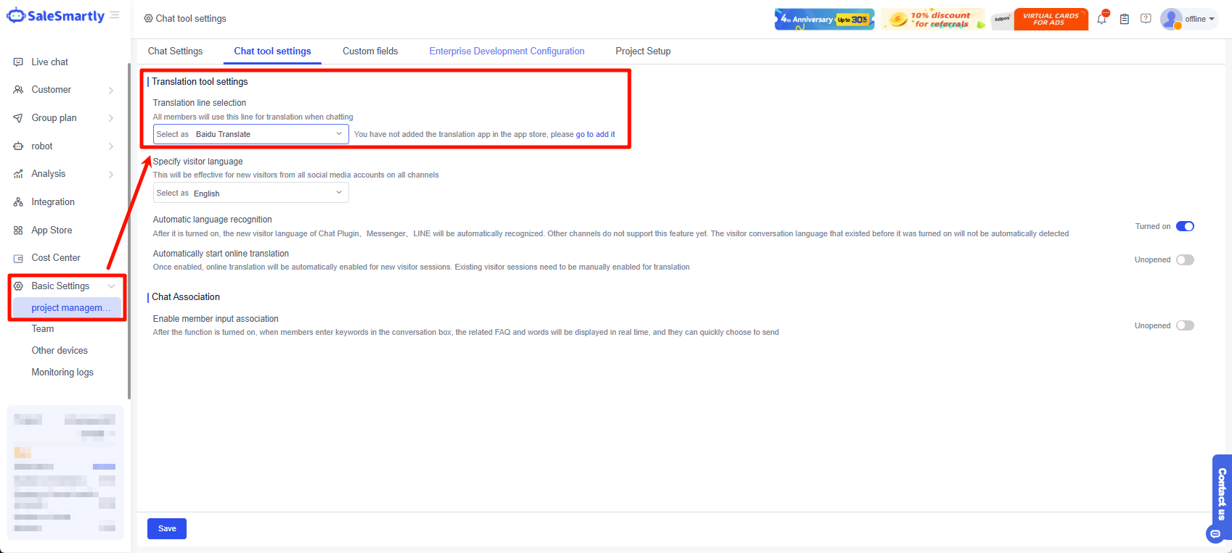Image resolution: width=1232 pixels, height=553 pixels.
Task: Collapse the Basic Settings menu chevron
Action: (x=111, y=286)
